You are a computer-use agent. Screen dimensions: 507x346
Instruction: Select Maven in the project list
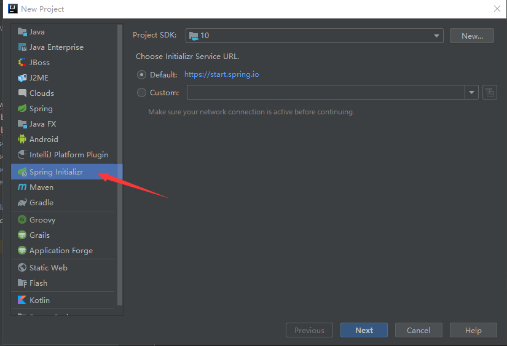click(41, 187)
